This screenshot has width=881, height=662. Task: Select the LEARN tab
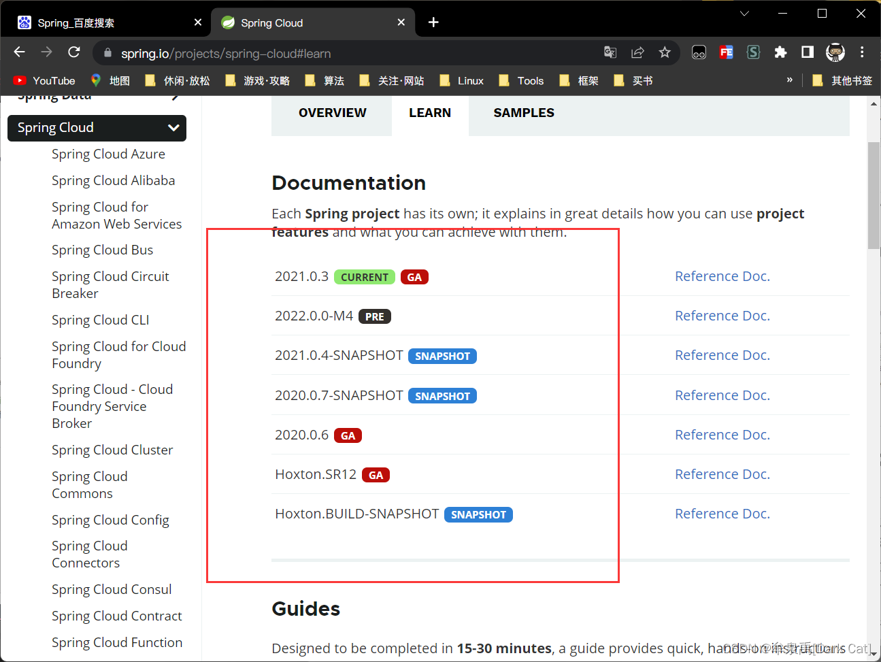click(430, 113)
